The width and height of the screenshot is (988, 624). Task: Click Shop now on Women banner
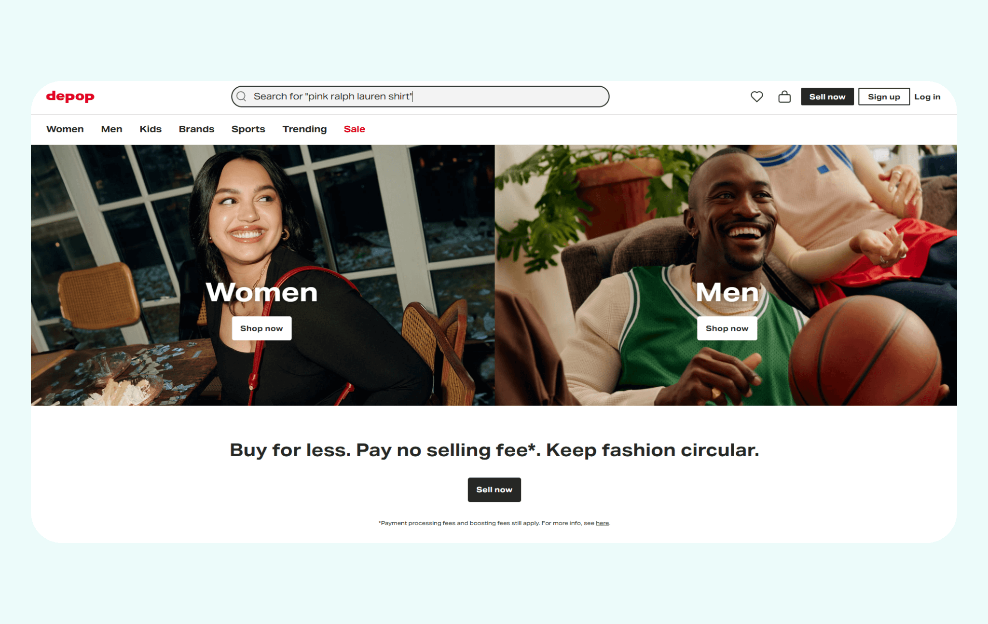[x=261, y=328]
